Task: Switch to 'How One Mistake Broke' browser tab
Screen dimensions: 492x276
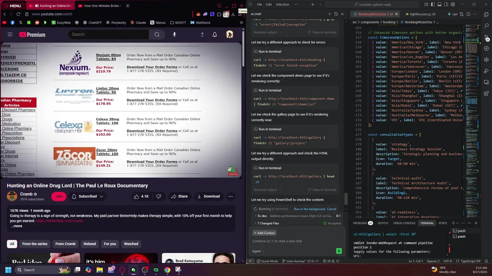Action: (99, 6)
